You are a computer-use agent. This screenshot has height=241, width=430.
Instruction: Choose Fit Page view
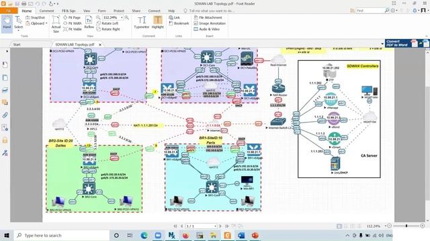point(72,17)
